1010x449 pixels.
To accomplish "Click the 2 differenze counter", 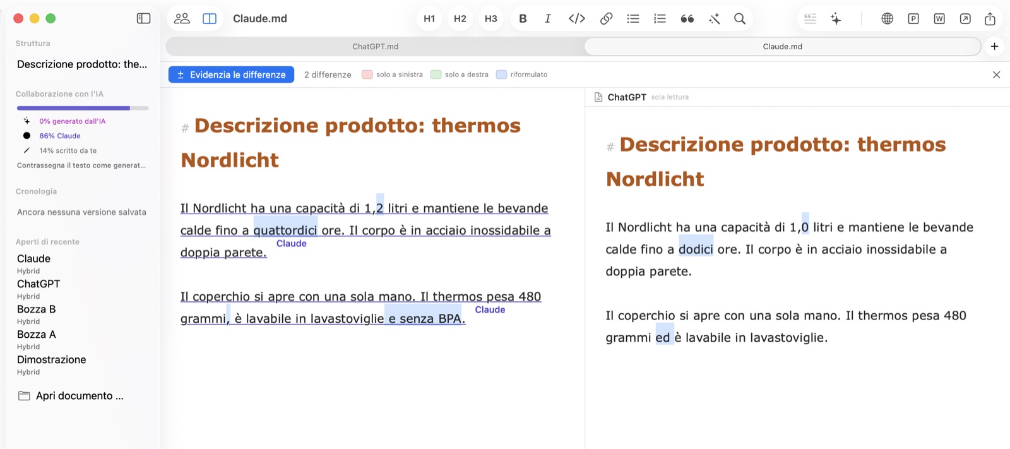I will [328, 75].
